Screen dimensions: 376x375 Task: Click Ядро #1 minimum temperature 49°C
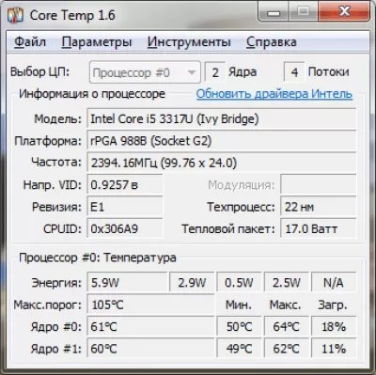coord(239,349)
